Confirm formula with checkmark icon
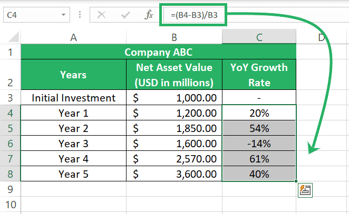This screenshot has width=349, height=214. point(125,15)
